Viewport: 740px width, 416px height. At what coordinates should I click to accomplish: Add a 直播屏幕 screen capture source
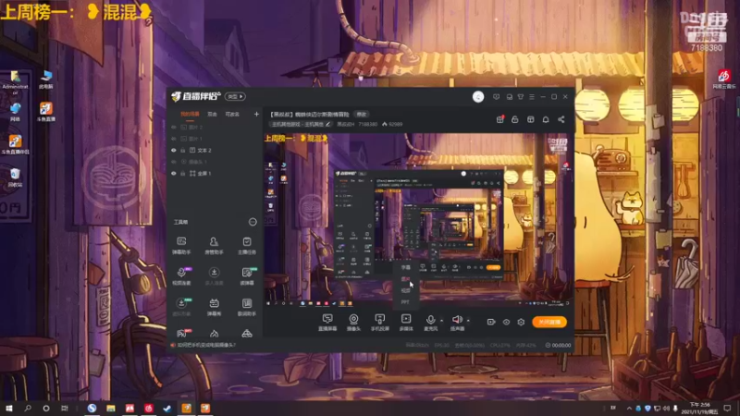327,323
